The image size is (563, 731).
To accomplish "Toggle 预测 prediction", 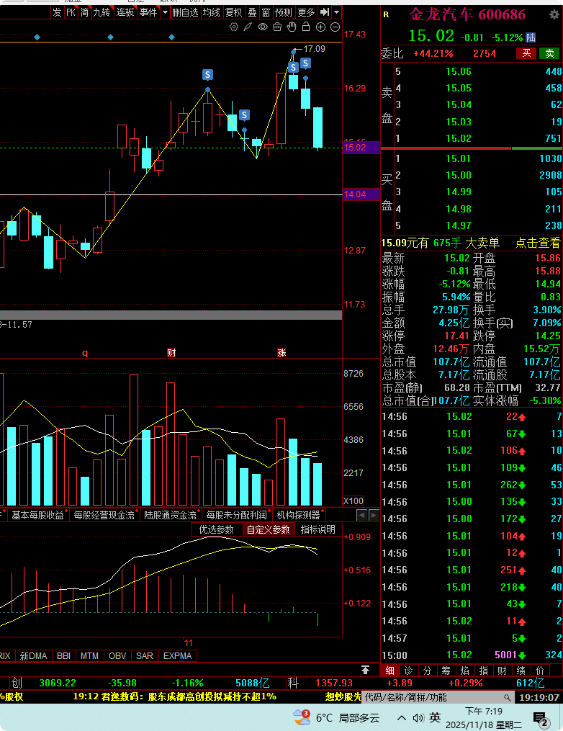I will click(284, 12).
